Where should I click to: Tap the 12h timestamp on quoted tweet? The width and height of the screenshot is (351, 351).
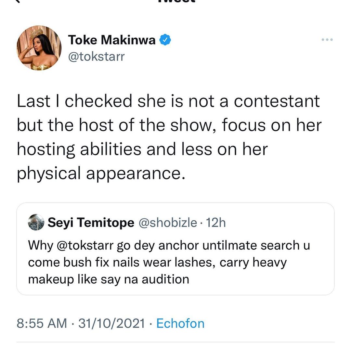[x=216, y=223]
